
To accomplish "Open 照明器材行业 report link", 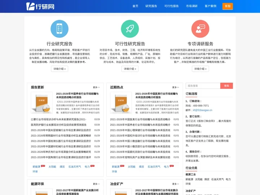I will tap(61, 136).
